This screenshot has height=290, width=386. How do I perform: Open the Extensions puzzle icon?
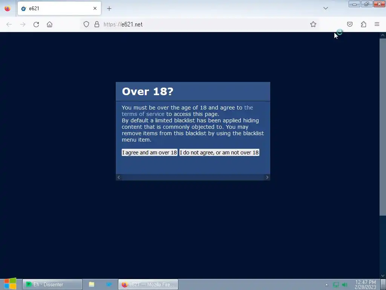363,24
